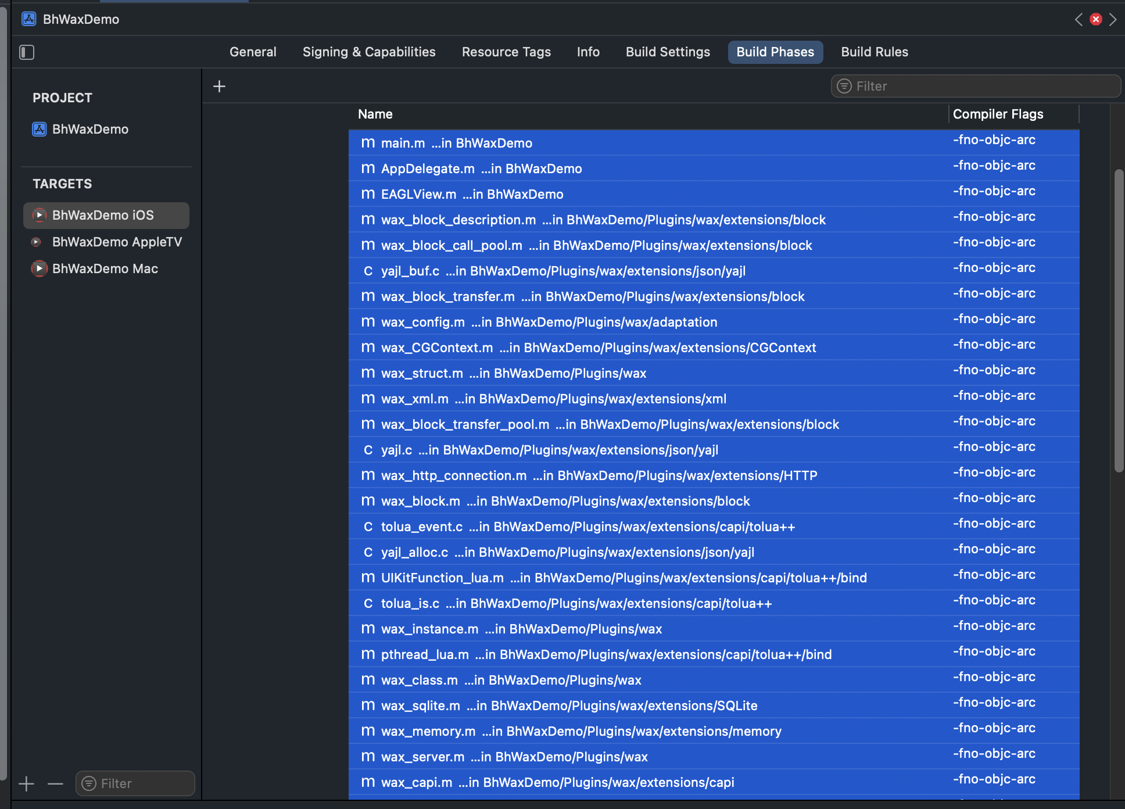Click the BhWaxDemo title in the top bar
This screenshot has height=809, width=1125.
pyautogui.click(x=81, y=19)
